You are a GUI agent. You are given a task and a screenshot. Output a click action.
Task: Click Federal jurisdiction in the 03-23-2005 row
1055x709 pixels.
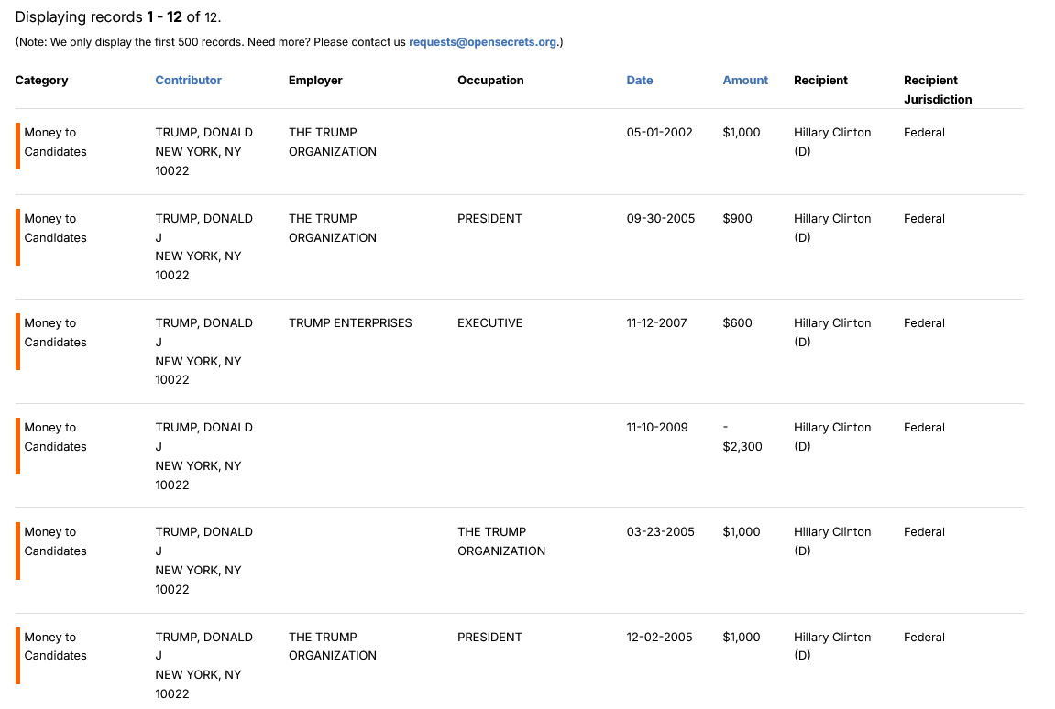click(924, 531)
